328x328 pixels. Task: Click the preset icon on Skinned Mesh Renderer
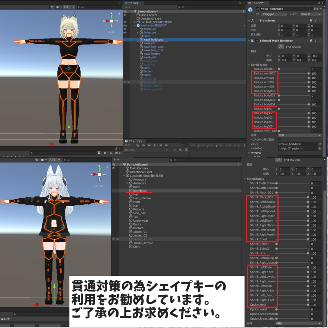coord(316,41)
